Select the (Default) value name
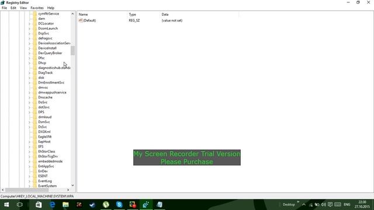Viewport: 374px width, 210px height. pyautogui.click(x=89, y=20)
